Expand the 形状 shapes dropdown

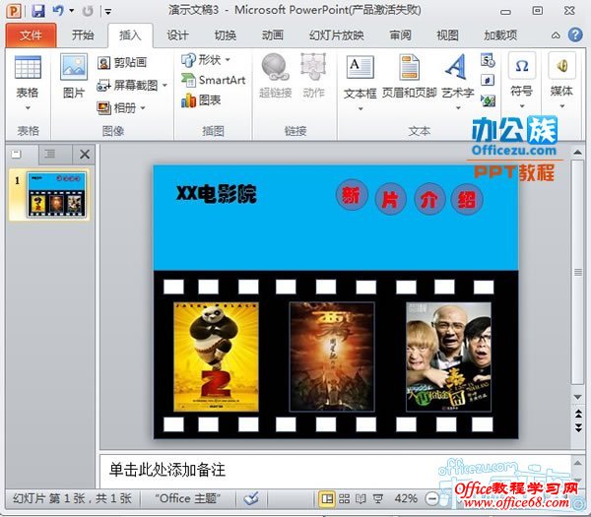pos(207,60)
